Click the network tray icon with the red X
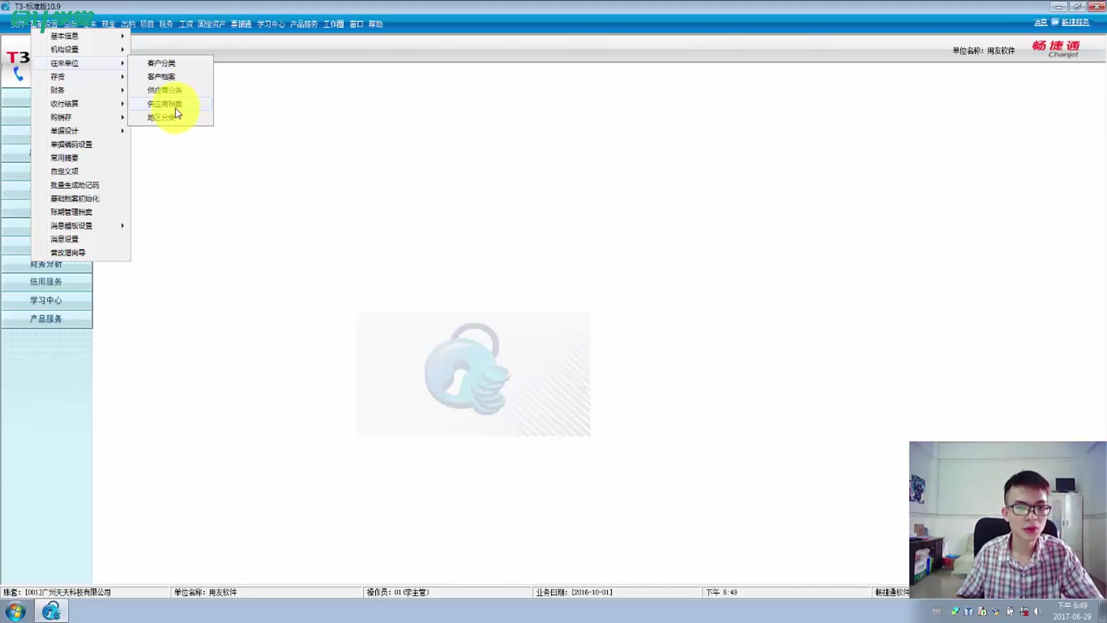Image resolution: width=1107 pixels, height=623 pixels. tap(1025, 611)
